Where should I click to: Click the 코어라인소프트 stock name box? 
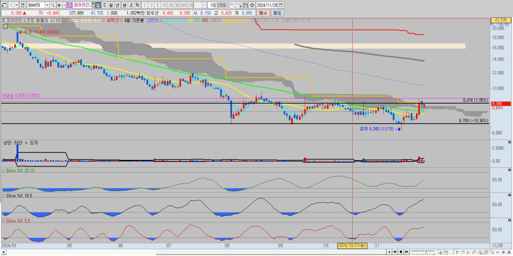pos(81,5)
